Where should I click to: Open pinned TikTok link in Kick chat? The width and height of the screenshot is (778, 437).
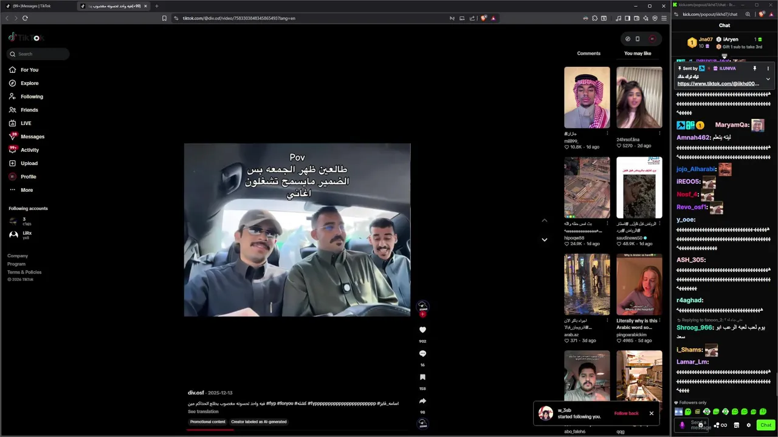(x=718, y=84)
